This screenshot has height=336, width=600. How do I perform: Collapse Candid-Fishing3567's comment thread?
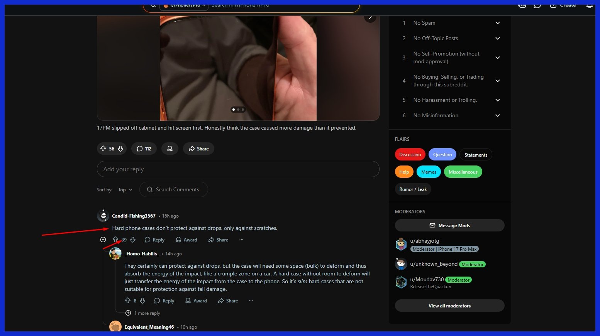click(x=103, y=240)
